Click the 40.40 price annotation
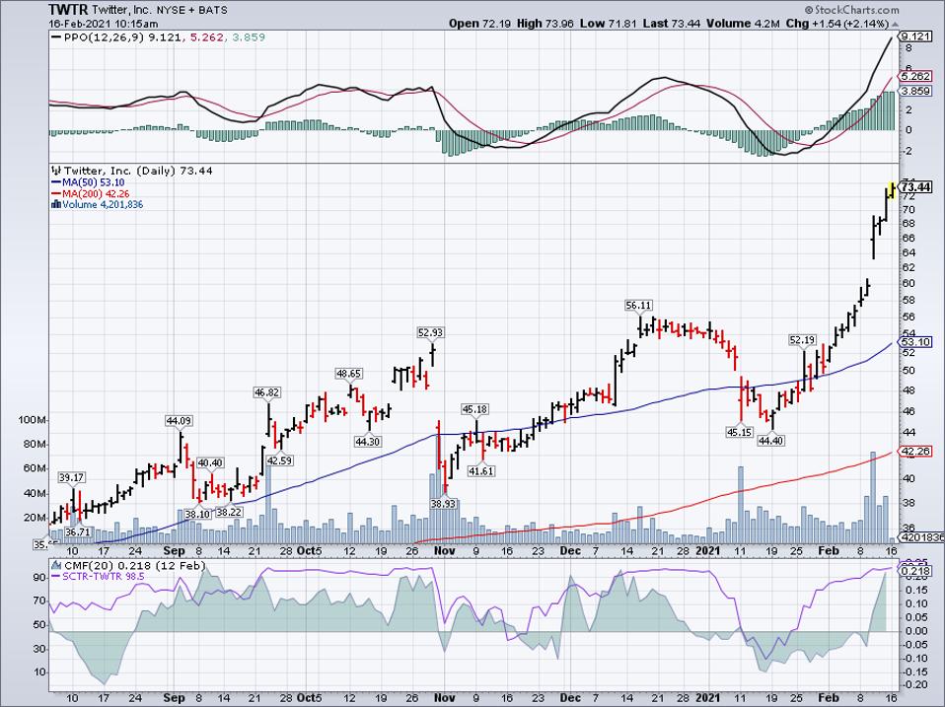Viewport: 945px width, 707px height. point(210,463)
